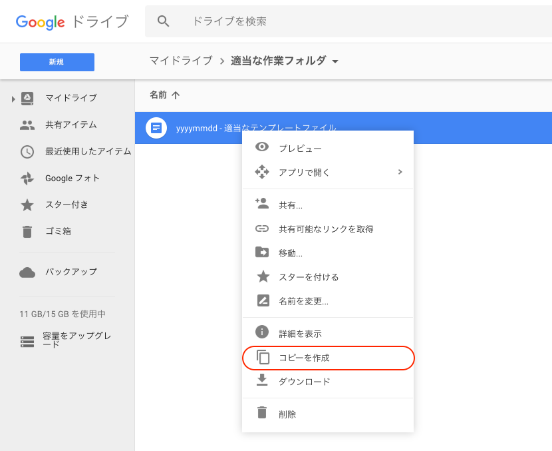
Task: Click the eye icon for プレビュー
Action: pyautogui.click(x=262, y=147)
